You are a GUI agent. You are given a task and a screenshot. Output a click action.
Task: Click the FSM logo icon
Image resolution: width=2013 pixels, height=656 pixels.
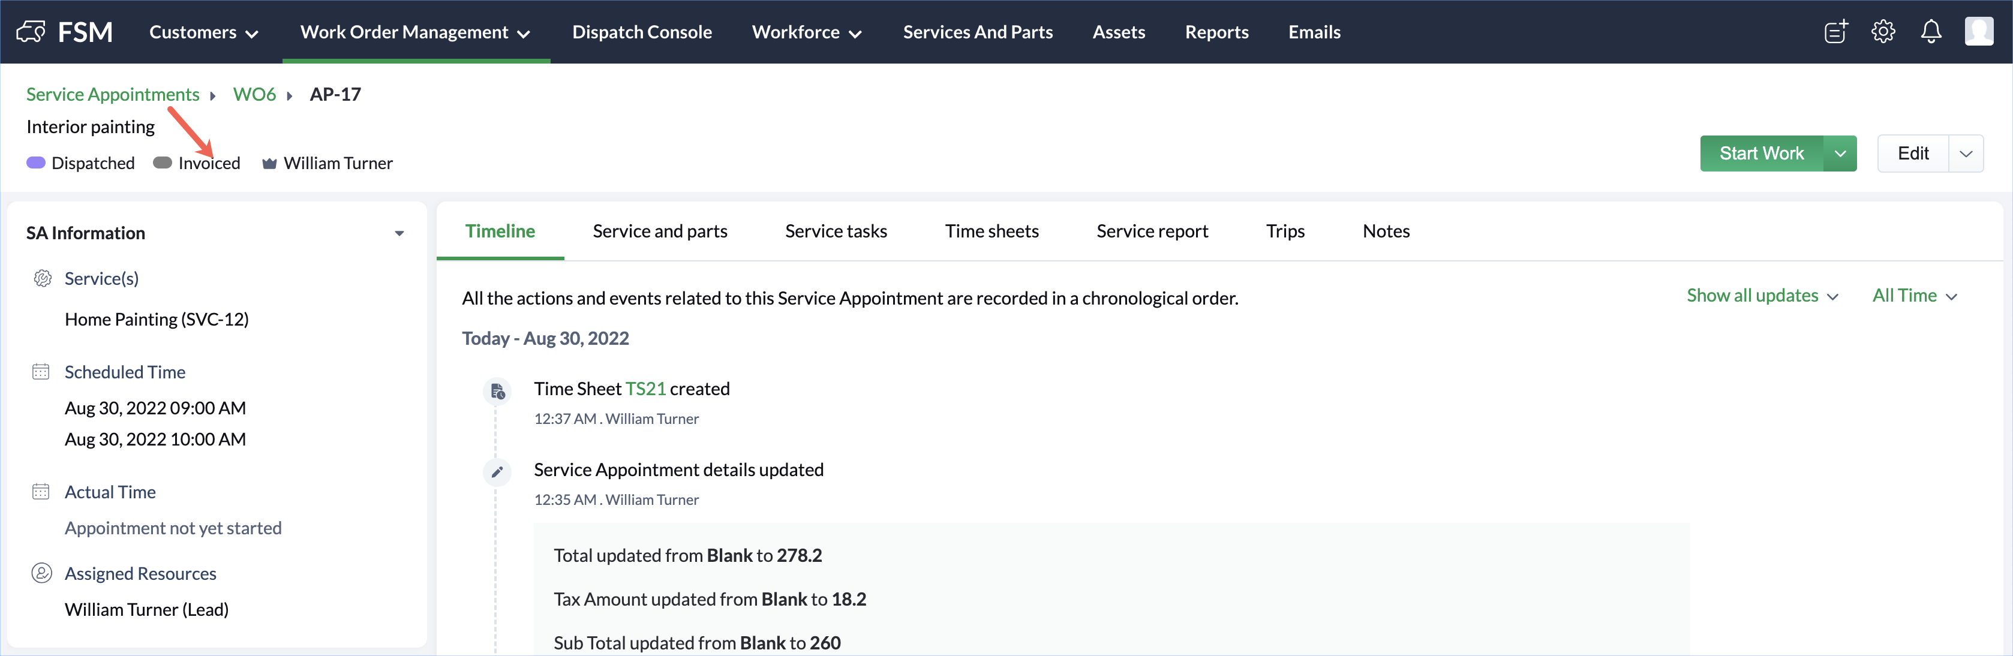pos(31,32)
